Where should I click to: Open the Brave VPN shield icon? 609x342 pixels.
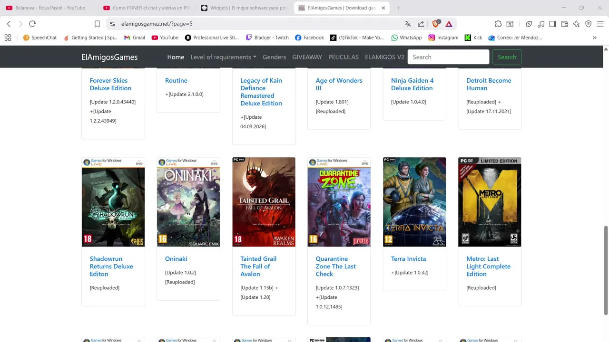click(x=588, y=24)
